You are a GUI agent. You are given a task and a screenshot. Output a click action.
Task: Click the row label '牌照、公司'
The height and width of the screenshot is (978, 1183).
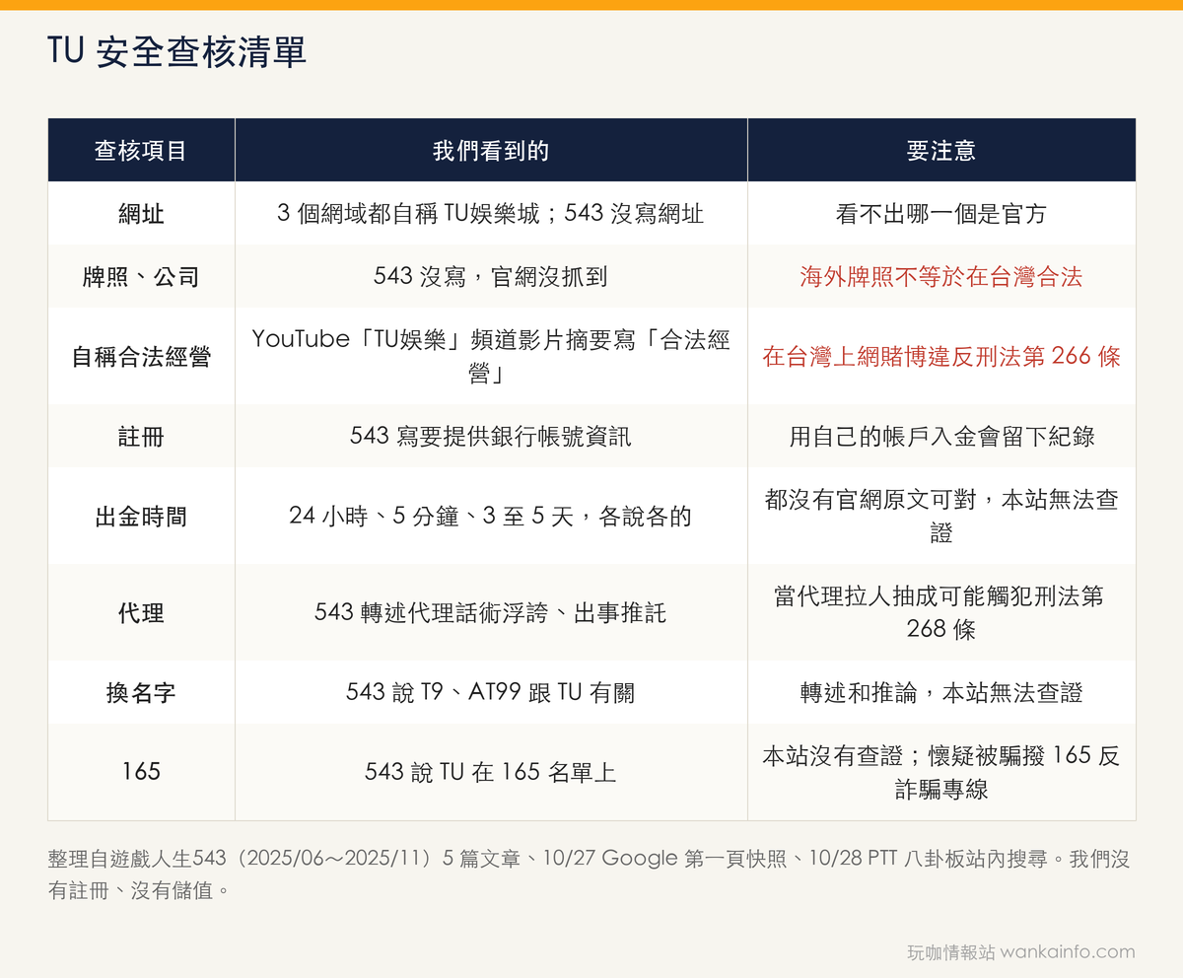point(141,277)
